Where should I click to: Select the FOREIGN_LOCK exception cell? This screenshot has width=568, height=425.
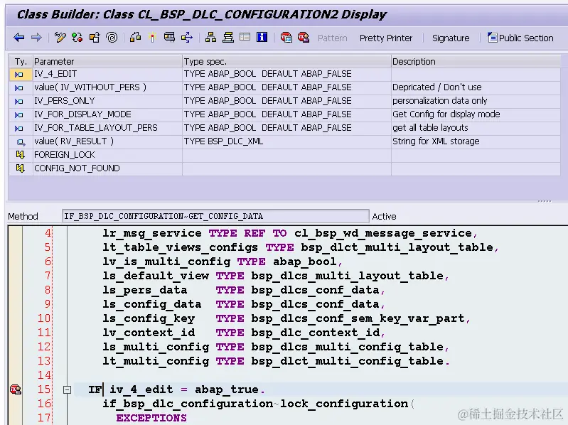point(107,155)
